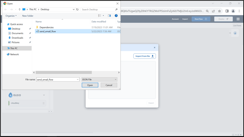This screenshot has width=244, height=137.
Task: Click the import text area
Action: 122,80
